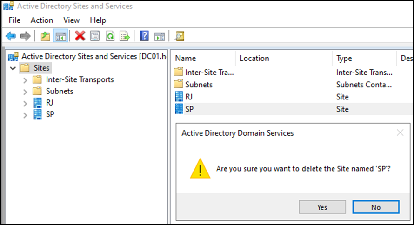This screenshot has height=225, width=414.
Task: Click the red Delete toolbar icon
Action: tap(80, 36)
